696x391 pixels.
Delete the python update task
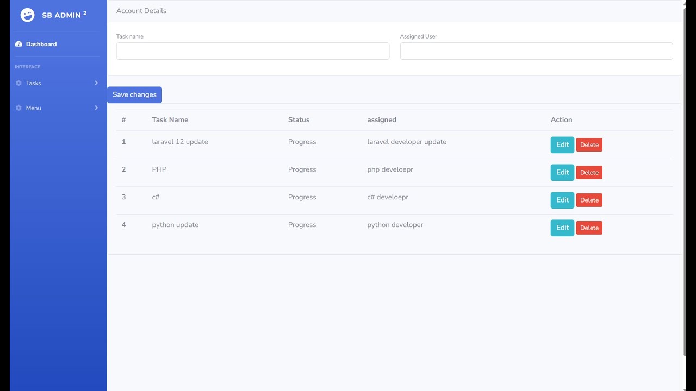(x=589, y=228)
